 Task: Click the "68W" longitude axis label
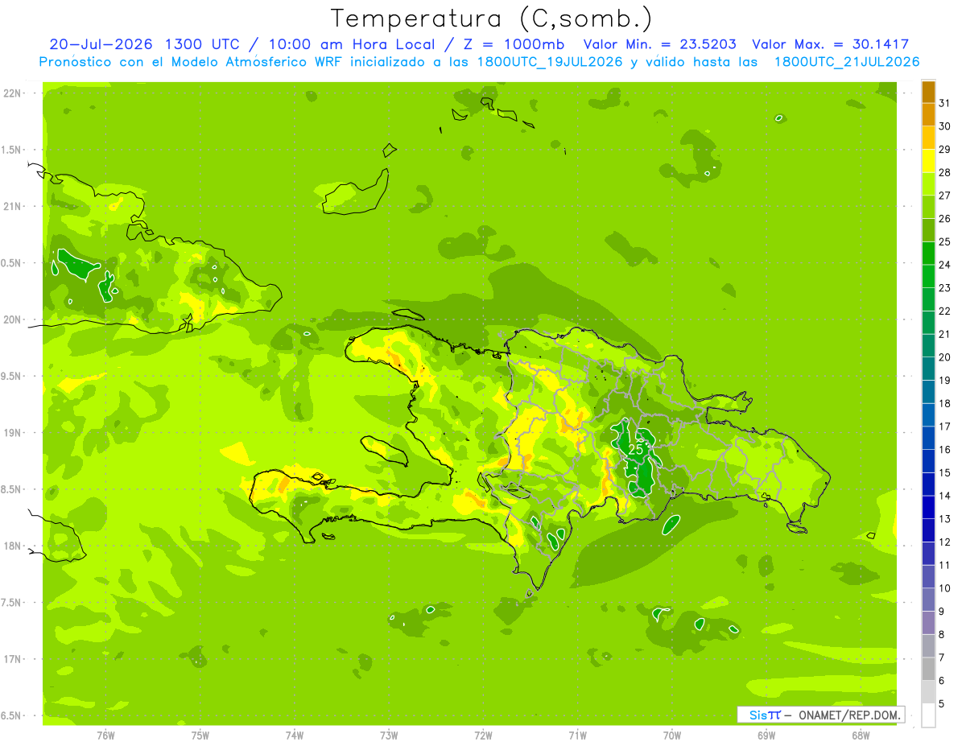pyautogui.click(x=861, y=736)
